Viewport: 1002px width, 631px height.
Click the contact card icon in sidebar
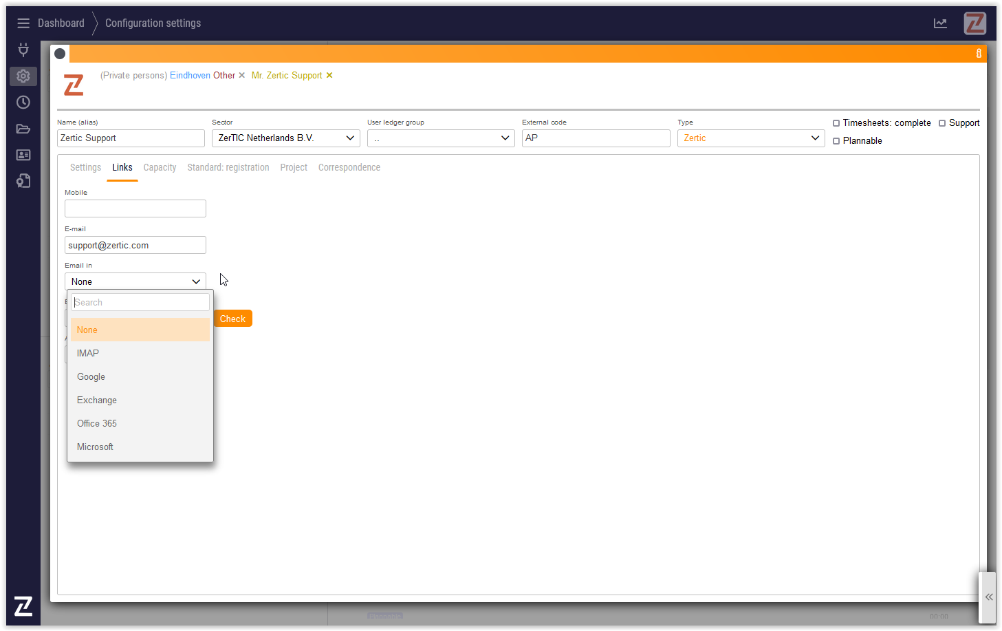pos(23,155)
